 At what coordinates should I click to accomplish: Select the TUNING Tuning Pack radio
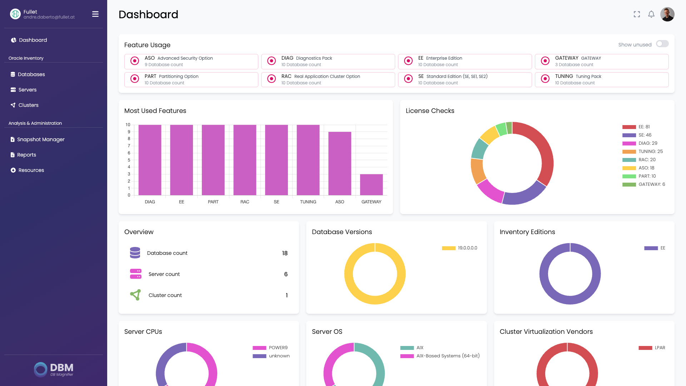click(x=545, y=79)
